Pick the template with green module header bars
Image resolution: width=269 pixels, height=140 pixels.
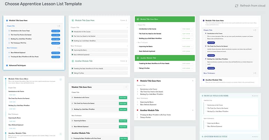165,44
